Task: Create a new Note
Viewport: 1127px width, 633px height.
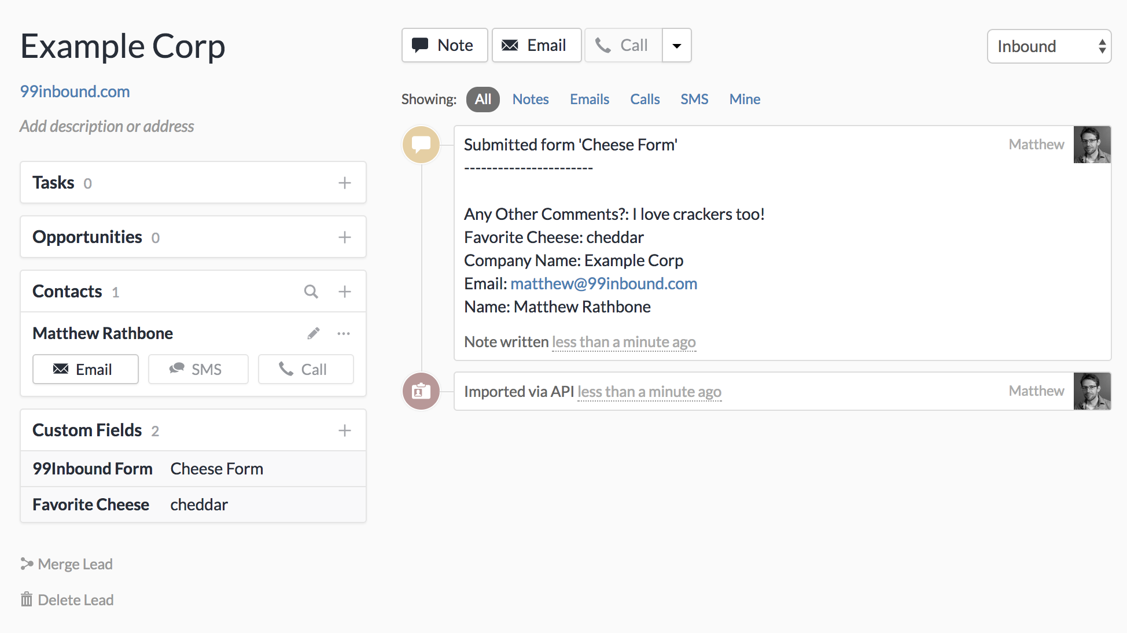Action: [x=444, y=45]
